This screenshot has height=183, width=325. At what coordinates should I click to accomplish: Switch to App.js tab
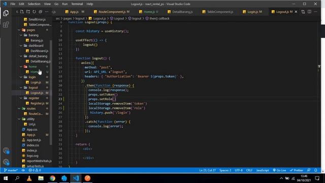tap(75, 12)
